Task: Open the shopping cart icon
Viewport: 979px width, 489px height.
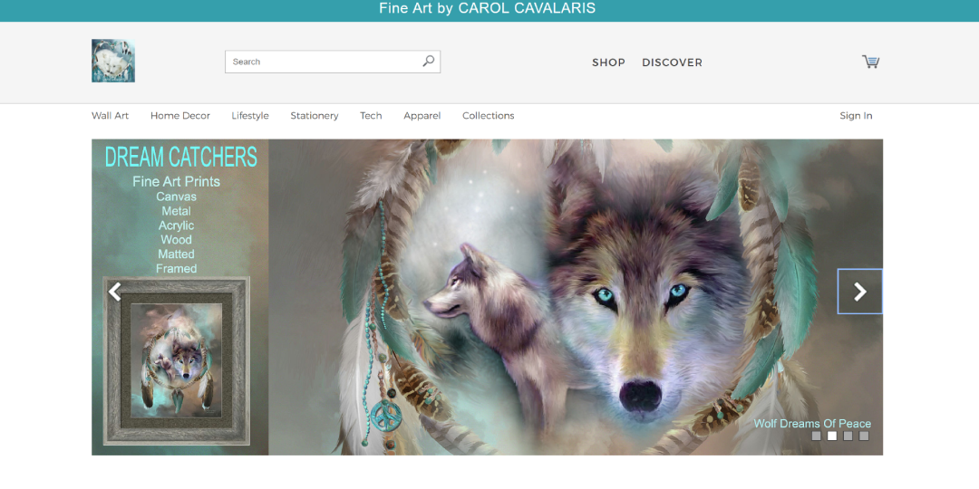Action: (x=870, y=62)
